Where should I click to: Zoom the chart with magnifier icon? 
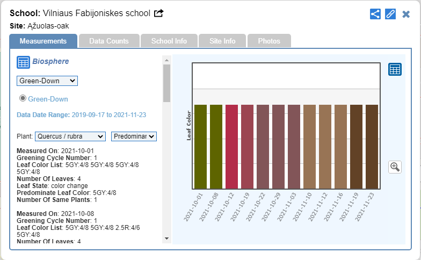coord(395,167)
